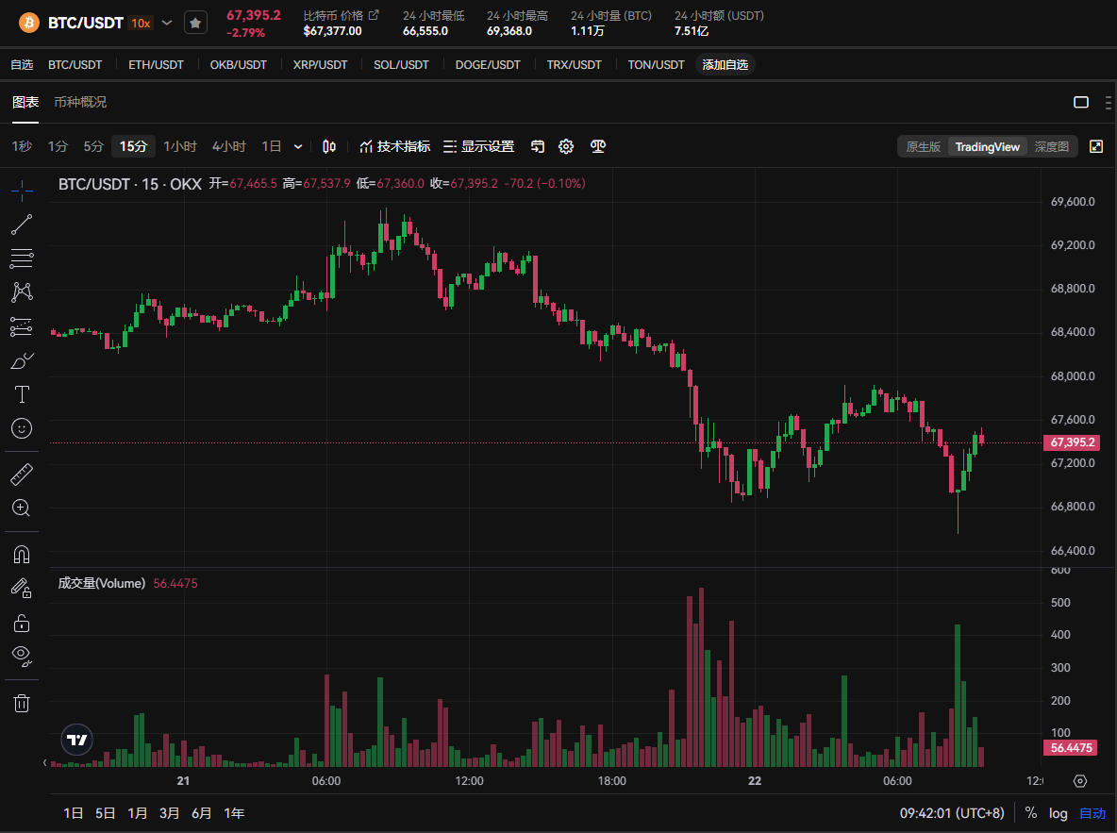The width and height of the screenshot is (1117, 833).
Task: Select ETH/USDT from watchlist
Action: point(157,64)
